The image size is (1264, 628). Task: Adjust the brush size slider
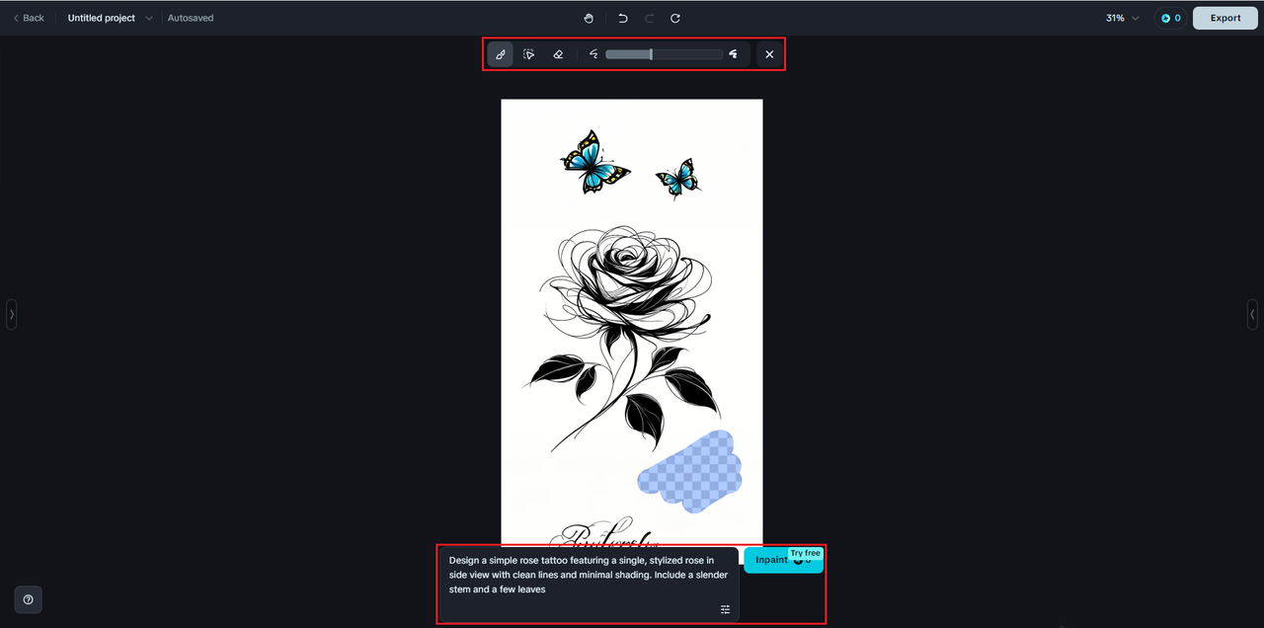point(664,54)
